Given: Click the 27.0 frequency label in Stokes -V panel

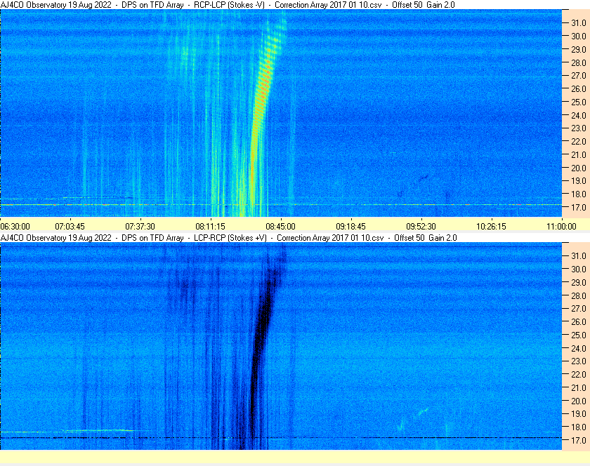Looking at the screenshot, I should (x=579, y=76).
